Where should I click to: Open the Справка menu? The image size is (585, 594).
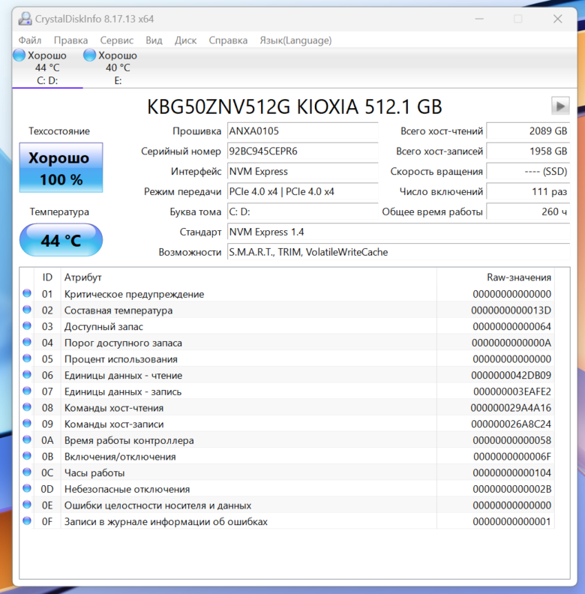[228, 40]
